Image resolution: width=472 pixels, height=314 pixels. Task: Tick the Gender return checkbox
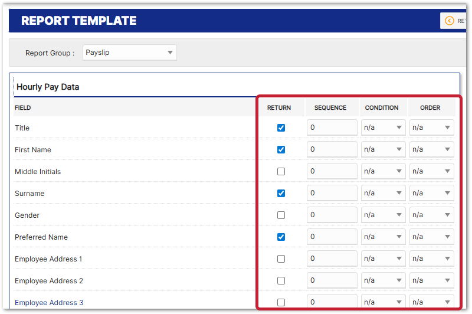pyautogui.click(x=281, y=215)
